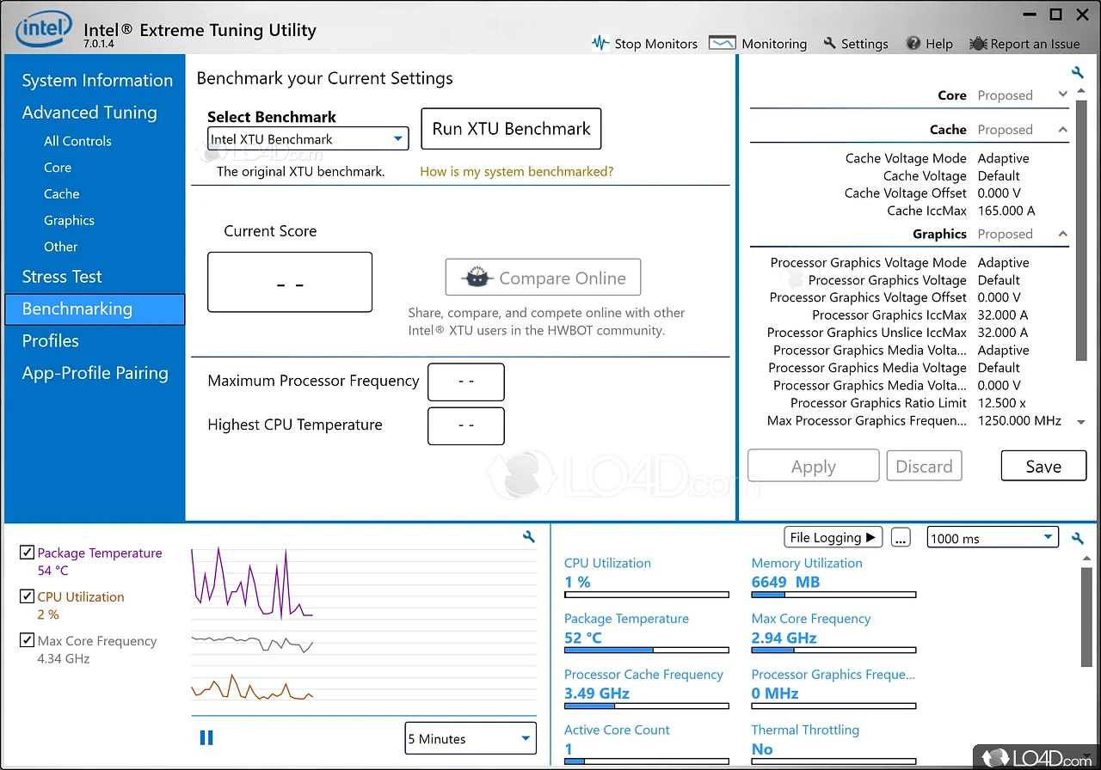This screenshot has width=1101, height=770.
Task: Select Cache tuning page
Action: (61, 194)
